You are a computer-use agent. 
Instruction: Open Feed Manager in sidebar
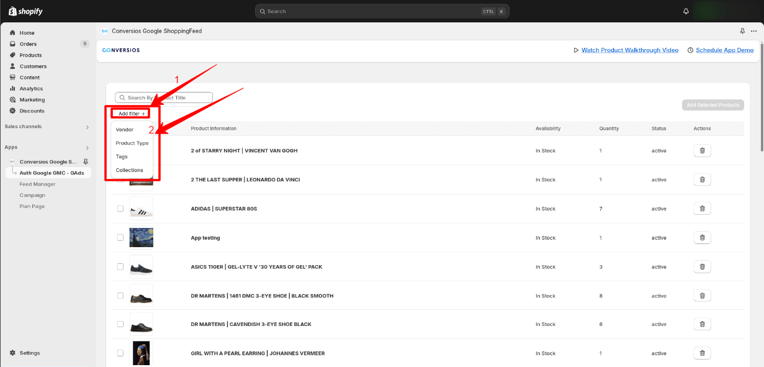[x=37, y=184]
